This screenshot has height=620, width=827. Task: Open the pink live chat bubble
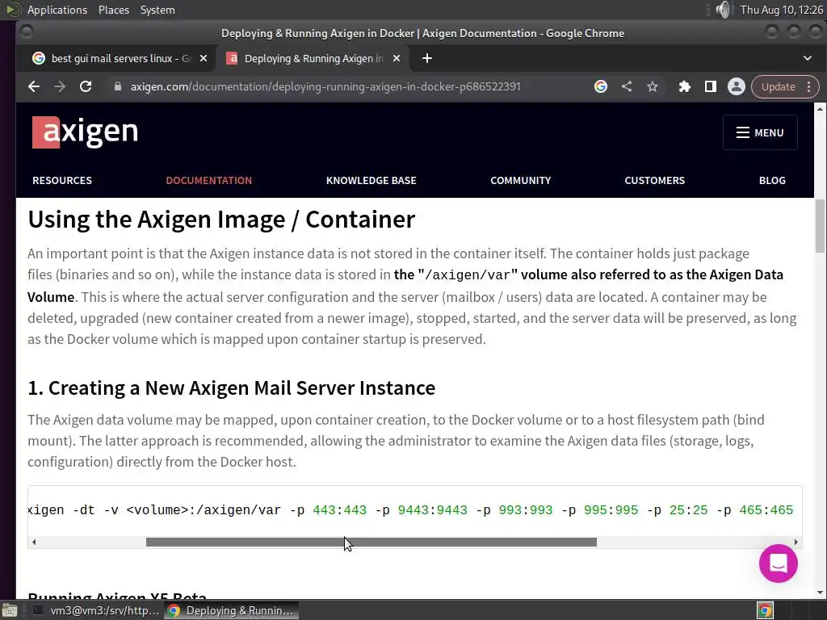click(x=779, y=563)
